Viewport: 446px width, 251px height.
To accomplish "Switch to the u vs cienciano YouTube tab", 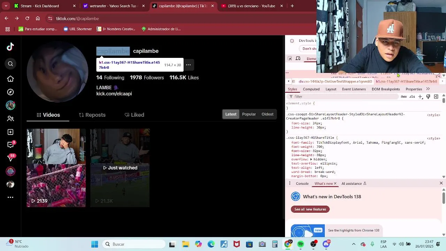I will 251,6.
